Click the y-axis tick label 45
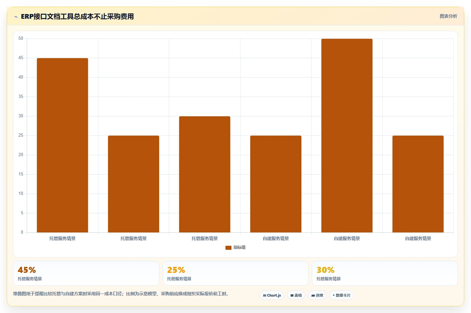The image size is (471, 313). [x=21, y=58]
